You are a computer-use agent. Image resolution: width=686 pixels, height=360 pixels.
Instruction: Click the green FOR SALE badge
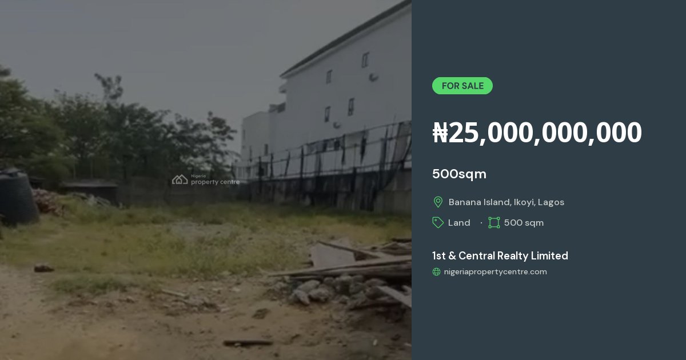pos(462,86)
